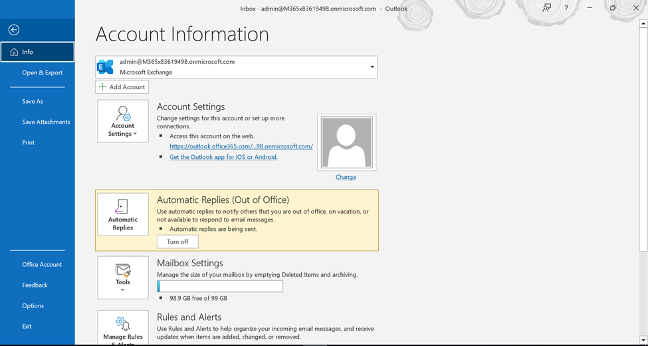
Task: Expand the mailbox Tools dropdown
Action: pos(123,277)
